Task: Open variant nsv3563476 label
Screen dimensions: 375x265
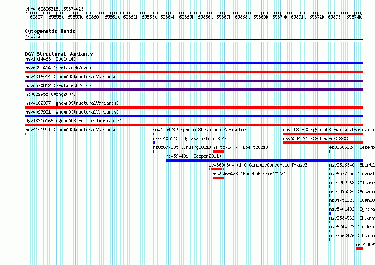Action: (352, 236)
